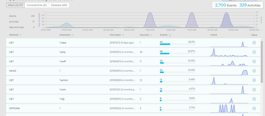Click the 1 Dec peak in chart
This screenshot has height=116, width=265.
click(150, 20)
